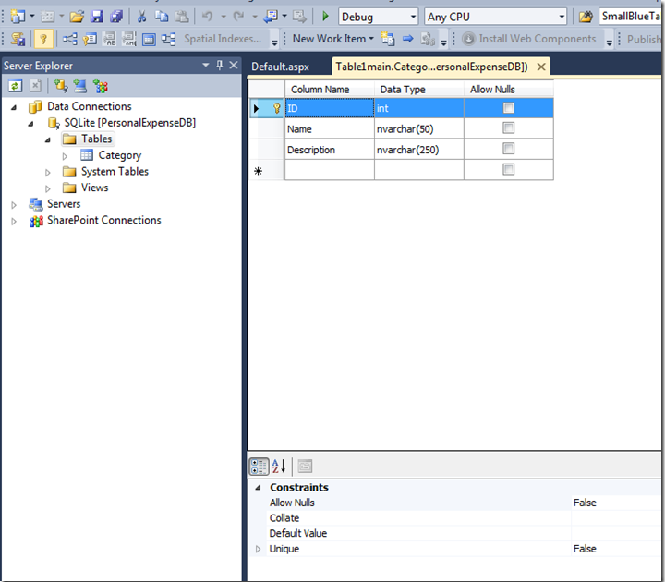
Task: Switch to categorized properties view
Action: pos(260,467)
